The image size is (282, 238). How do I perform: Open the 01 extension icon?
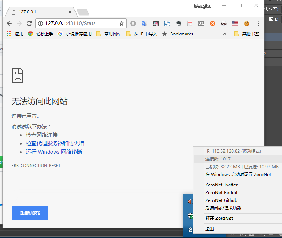coord(201,23)
